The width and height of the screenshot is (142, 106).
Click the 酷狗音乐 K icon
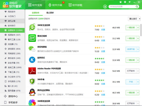[32, 60]
